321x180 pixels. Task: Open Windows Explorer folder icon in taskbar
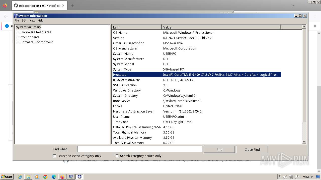[28, 177]
